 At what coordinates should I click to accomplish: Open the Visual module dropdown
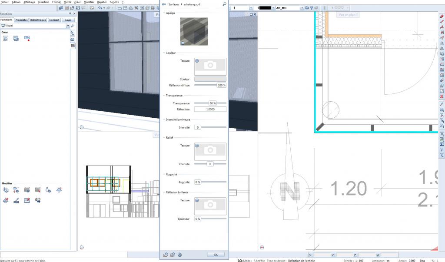[x=68, y=26]
